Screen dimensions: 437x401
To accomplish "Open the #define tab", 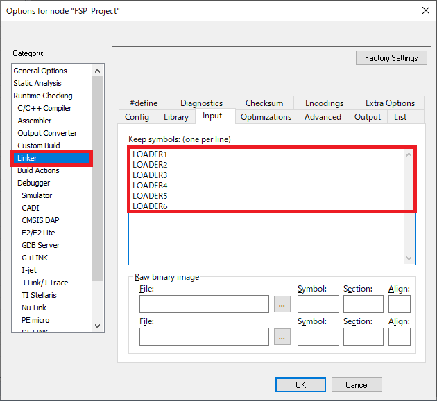I will (144, 103).
